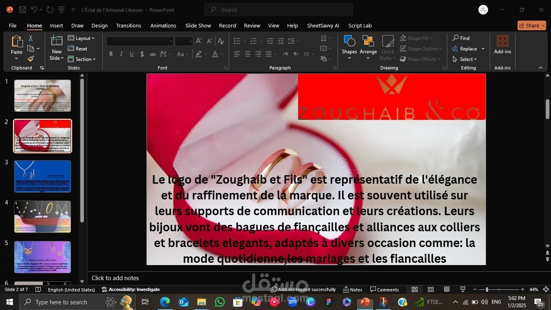Start Slide Show from the status bar
Viewport: 551px width, 310px height.
pos(463,289)
